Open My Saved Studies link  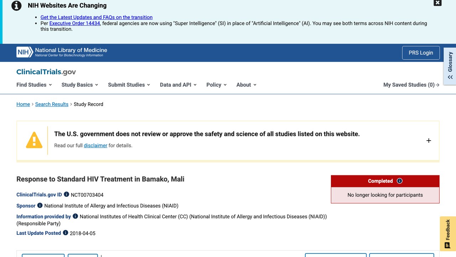[411, 85]
